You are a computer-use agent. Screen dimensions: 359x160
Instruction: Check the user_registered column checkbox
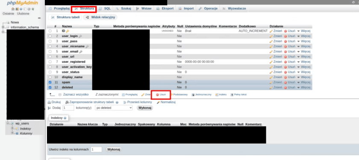(50, 62)
